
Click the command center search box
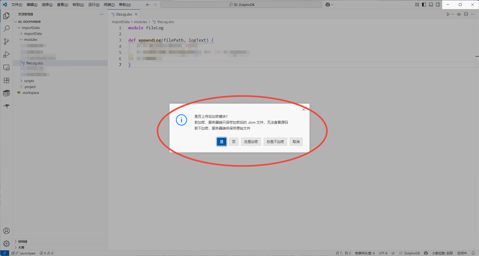pyautogui.click(x=241, y=5)
